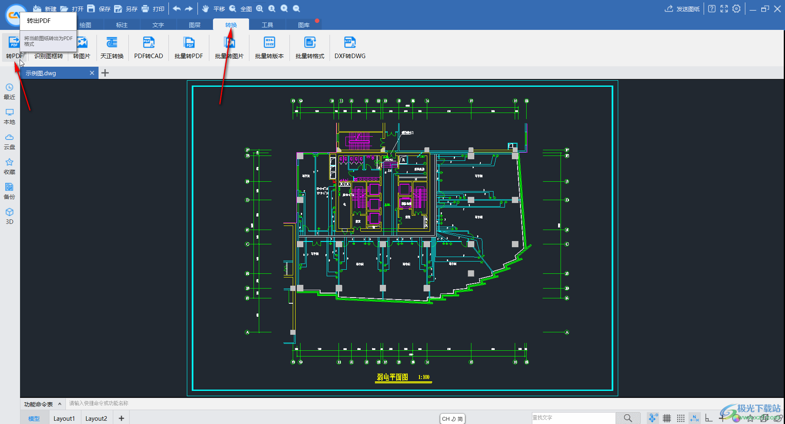Add a new layout with plus button
Image resolution: width=785 pixels, height=424 pixels.
pyautogui.click(x=121, y=418)
